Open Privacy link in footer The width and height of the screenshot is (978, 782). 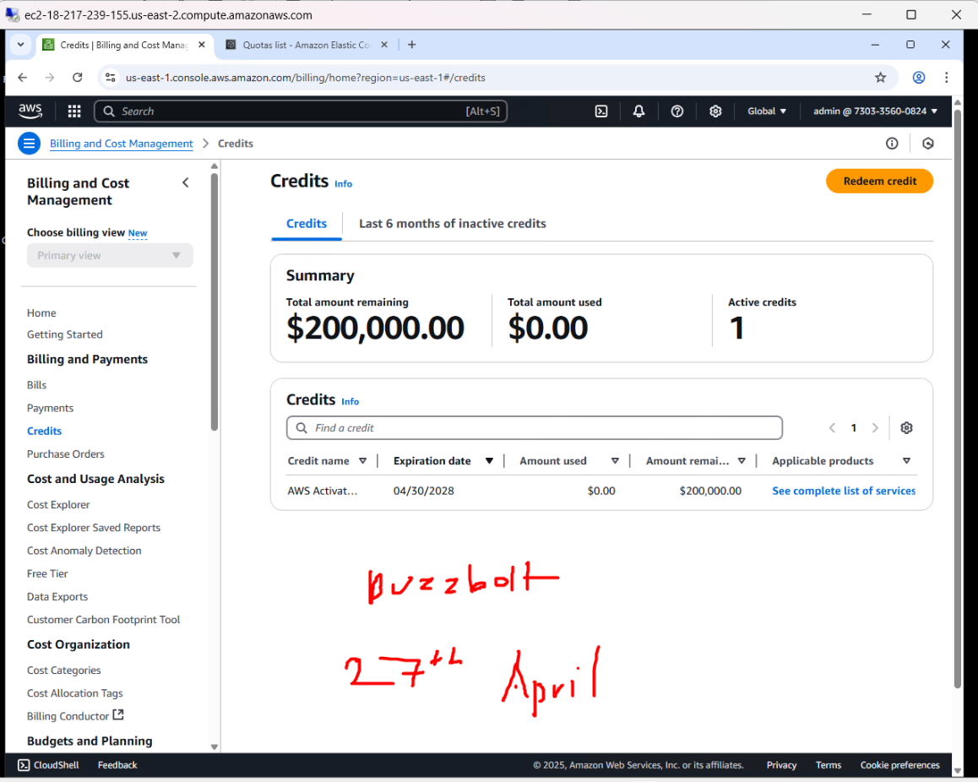(781, 765)
